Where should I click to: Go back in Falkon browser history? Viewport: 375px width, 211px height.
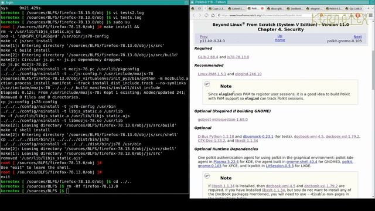[194, 15]
